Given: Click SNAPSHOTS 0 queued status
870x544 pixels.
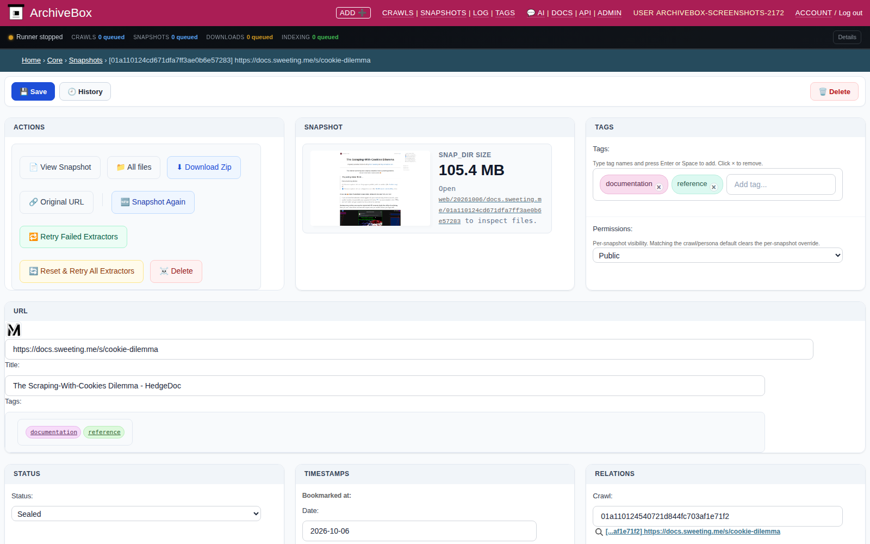Looking at the screenshot, I should point(165,37).
